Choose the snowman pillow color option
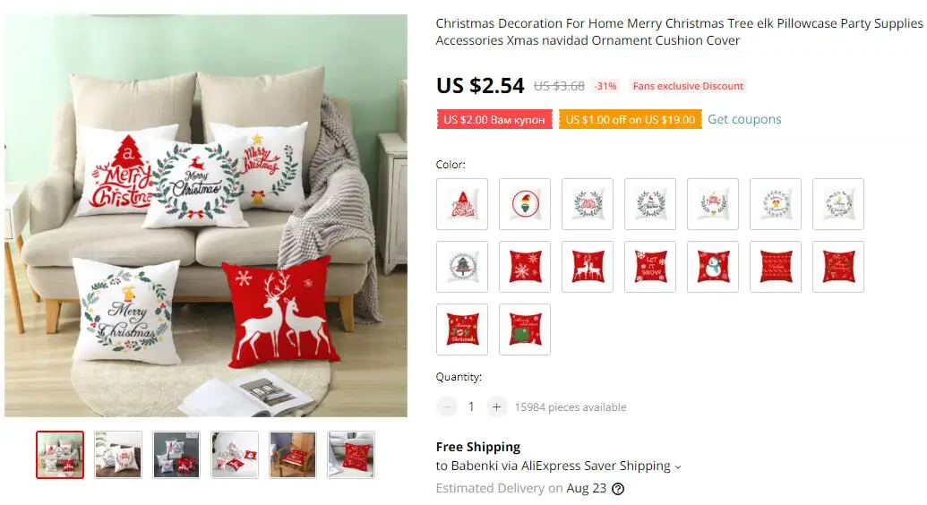 [713, 267]
